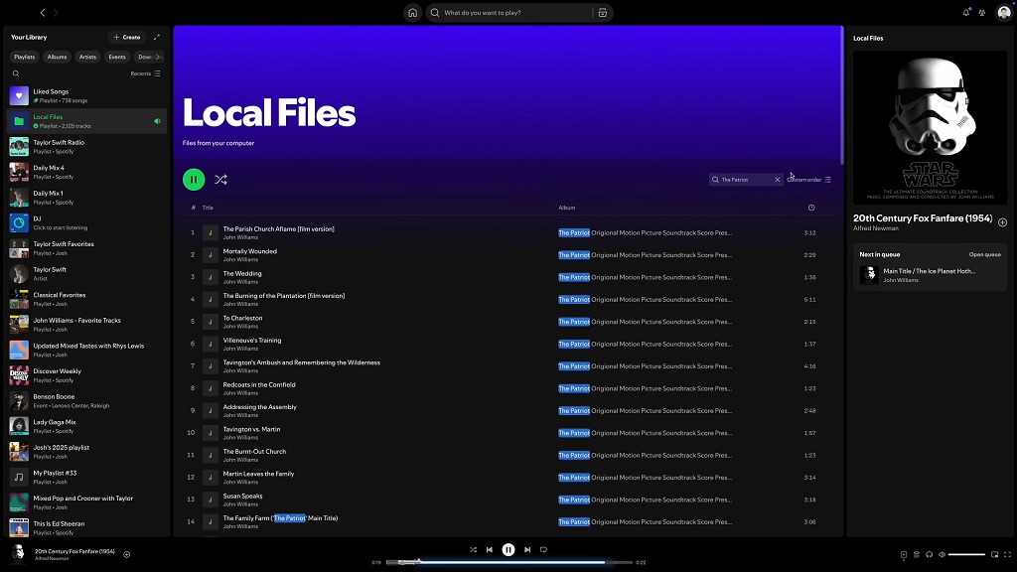Open Alfred Newman artist link in sidebar
Screen dimensions: 1017x572
pos(876,228)
